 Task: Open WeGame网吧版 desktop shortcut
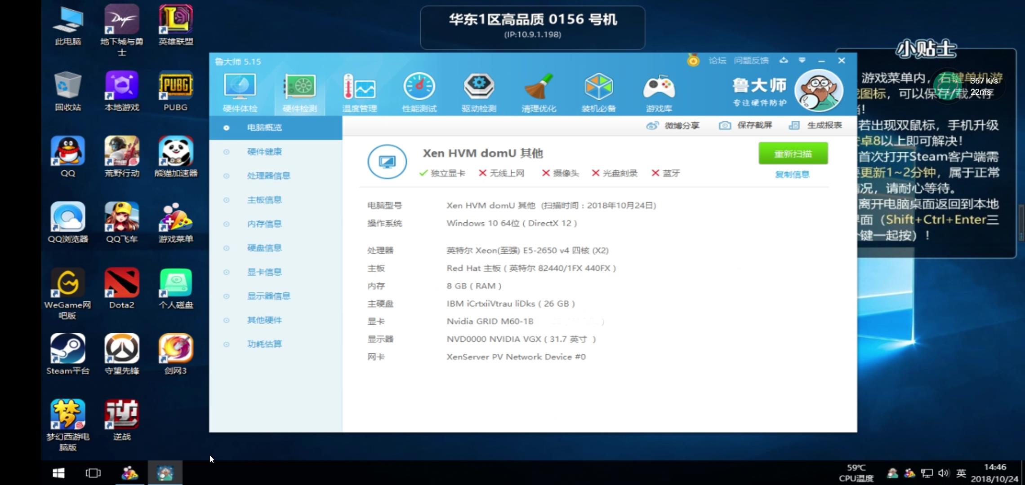point(68,294)
